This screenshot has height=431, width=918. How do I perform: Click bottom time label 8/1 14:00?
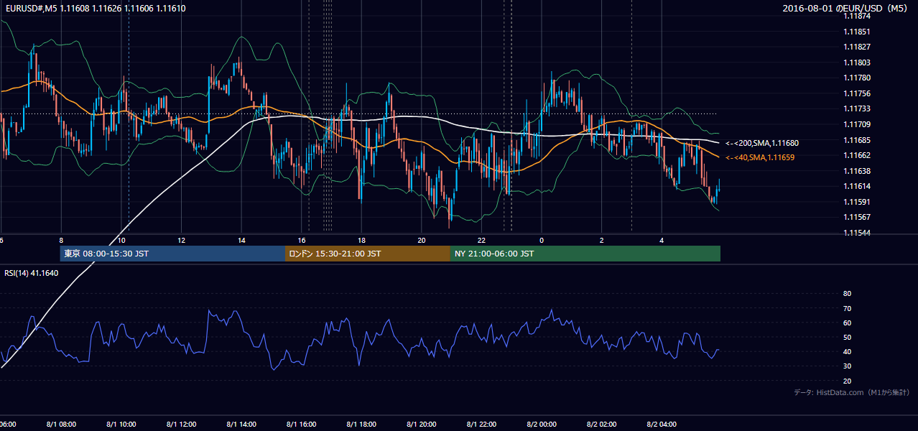tap(241, 425)
